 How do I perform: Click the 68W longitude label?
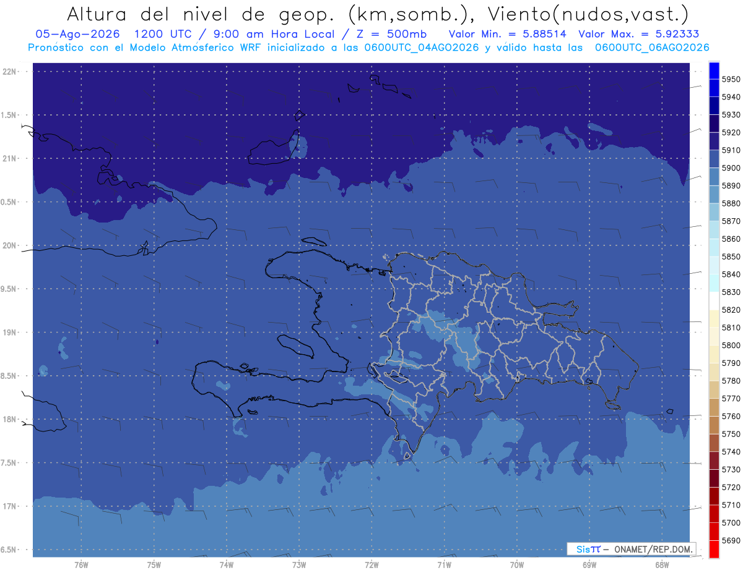point(662,565)
